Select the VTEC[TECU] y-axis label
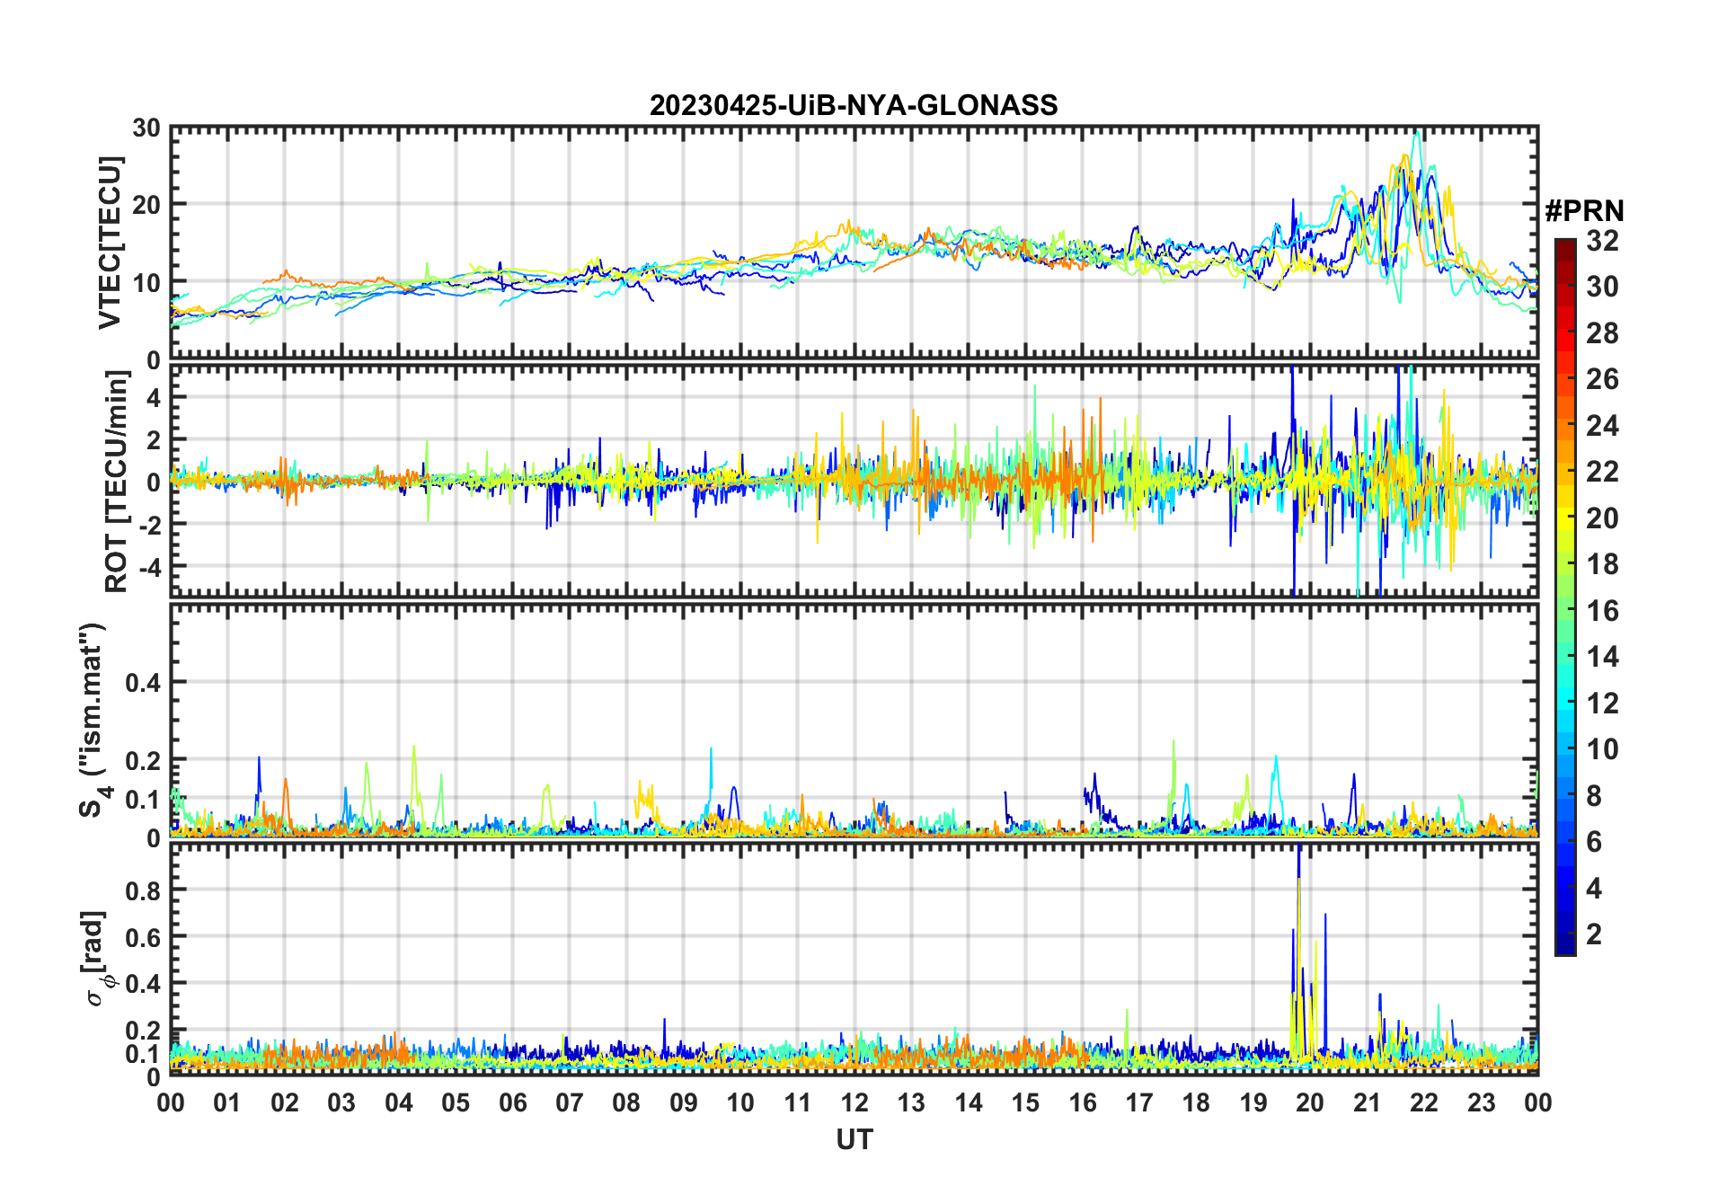This screenshot has height=1195, width=1709. (110, 243)
